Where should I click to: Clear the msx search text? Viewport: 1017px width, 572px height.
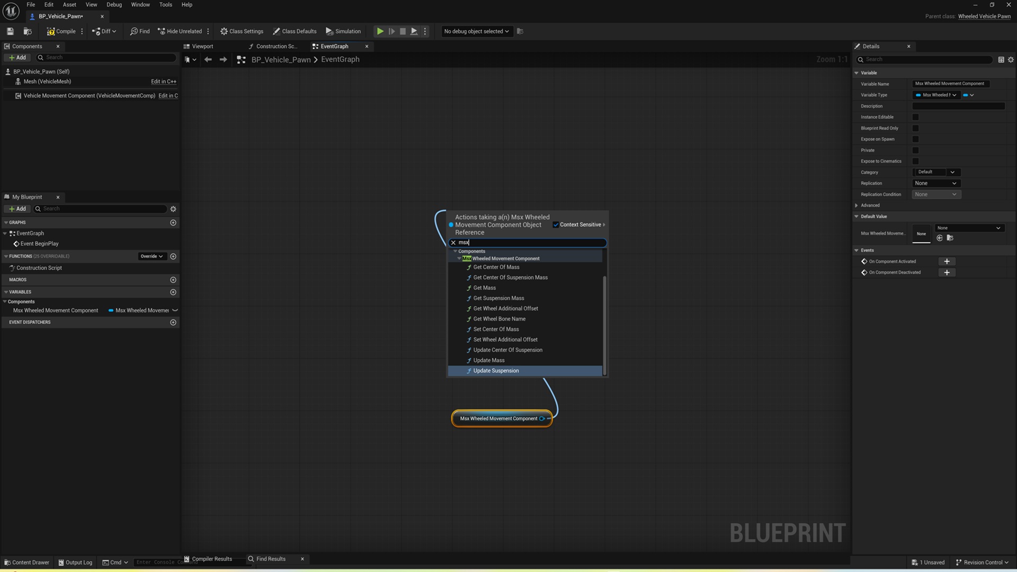pyautogui.click(x=453, y=243)
